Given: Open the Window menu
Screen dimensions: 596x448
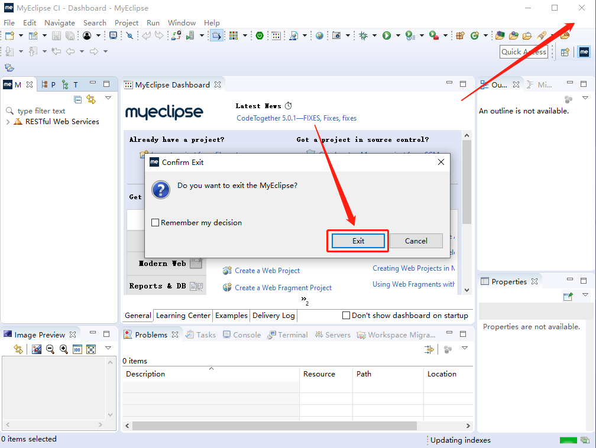Looking at the screenshot, I should click(x=182, y=23).
